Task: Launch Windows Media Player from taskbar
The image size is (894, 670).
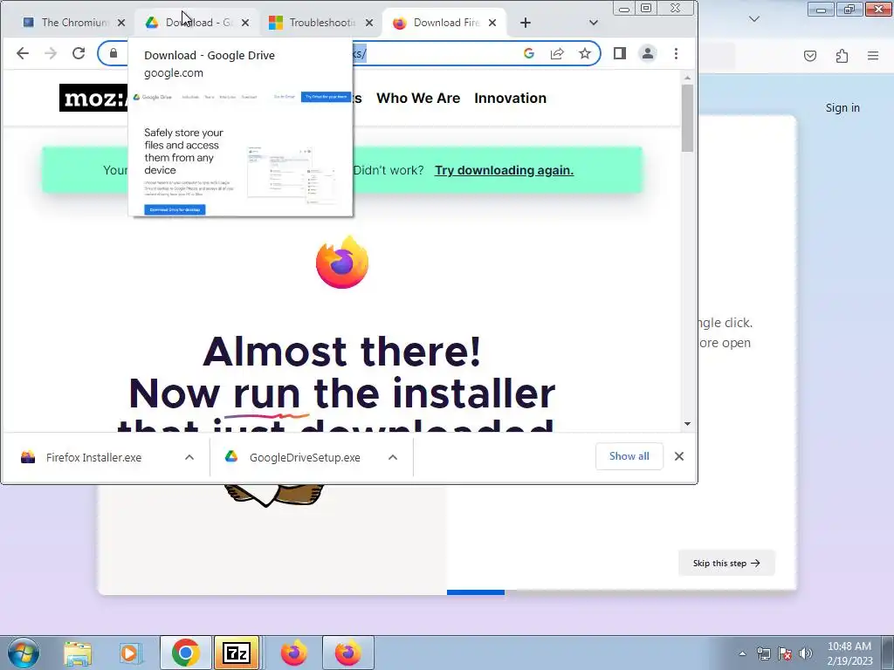Action: pyautogui.click(x=129, y=653)
